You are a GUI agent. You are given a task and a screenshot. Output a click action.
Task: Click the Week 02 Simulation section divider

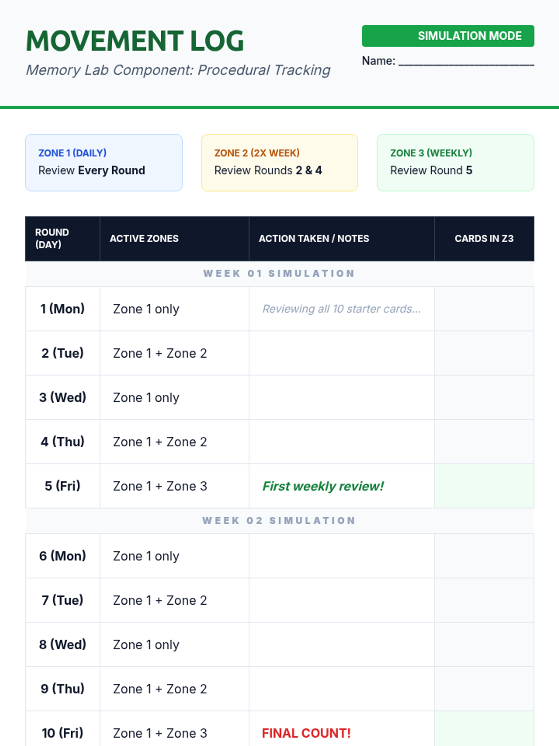pyautogui.click(x=279, y=520)
